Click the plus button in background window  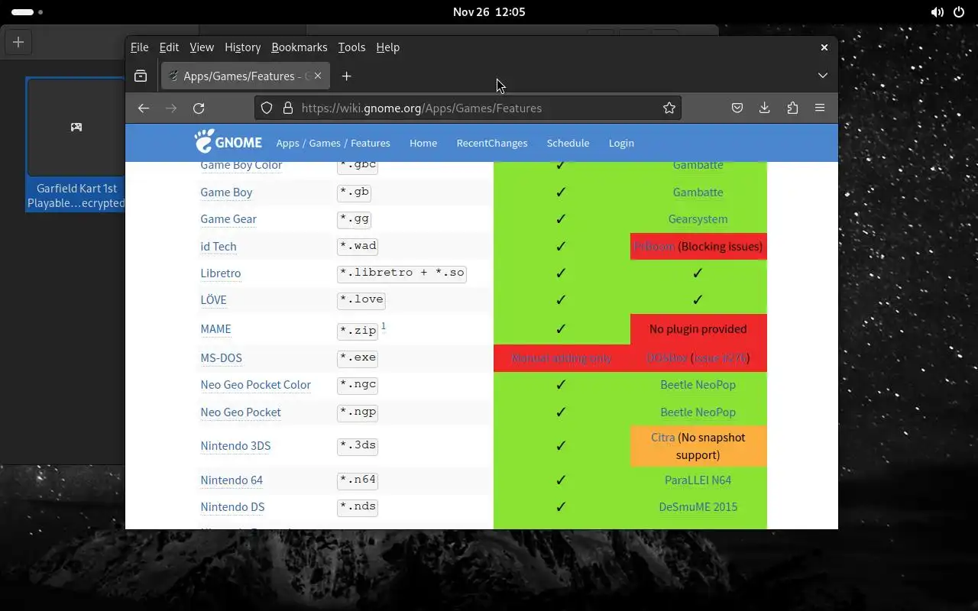pyautogui.click(x=18, y=42)
